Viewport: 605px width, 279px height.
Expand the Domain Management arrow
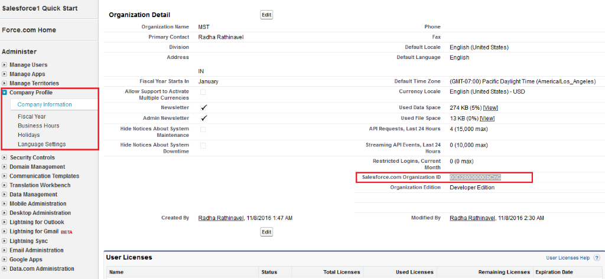tap(5, 167)
